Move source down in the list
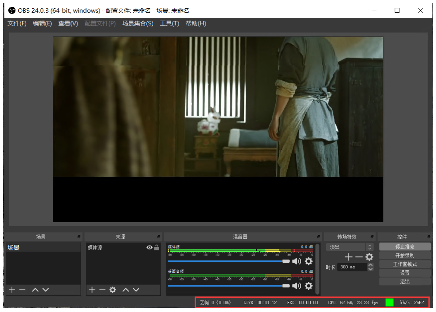436x312 pixels. pyautogui.click(x=136, y=290)
